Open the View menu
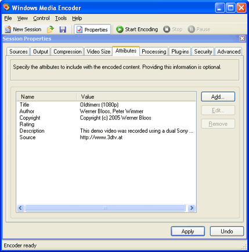 point(23,18)
